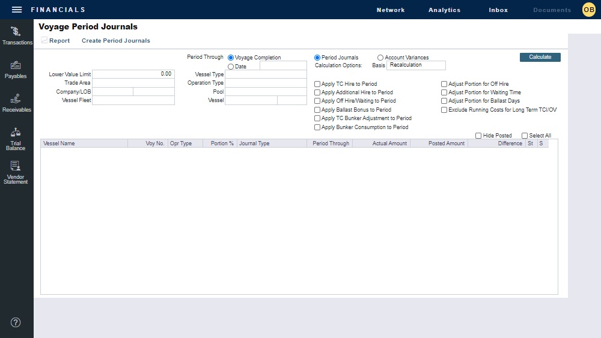Check the Hide Posted box
Screen dimensions: 601x338
click(x=478, y=136)
